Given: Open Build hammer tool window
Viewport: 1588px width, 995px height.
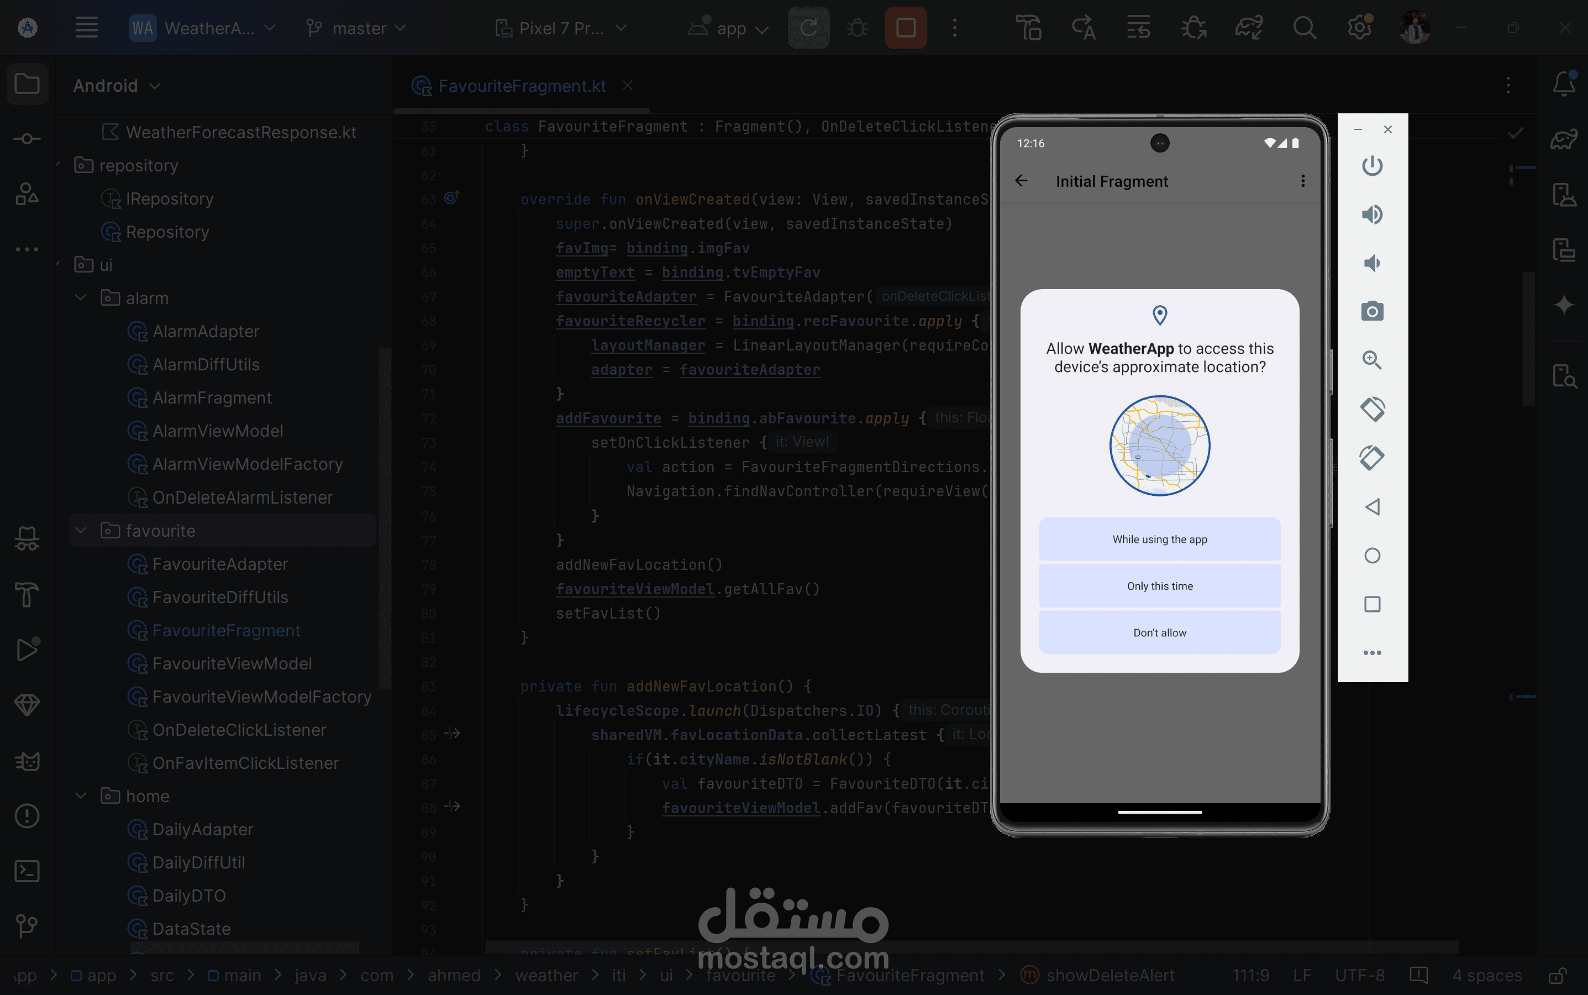Looking at the screenshot, I should click(27, 595).
